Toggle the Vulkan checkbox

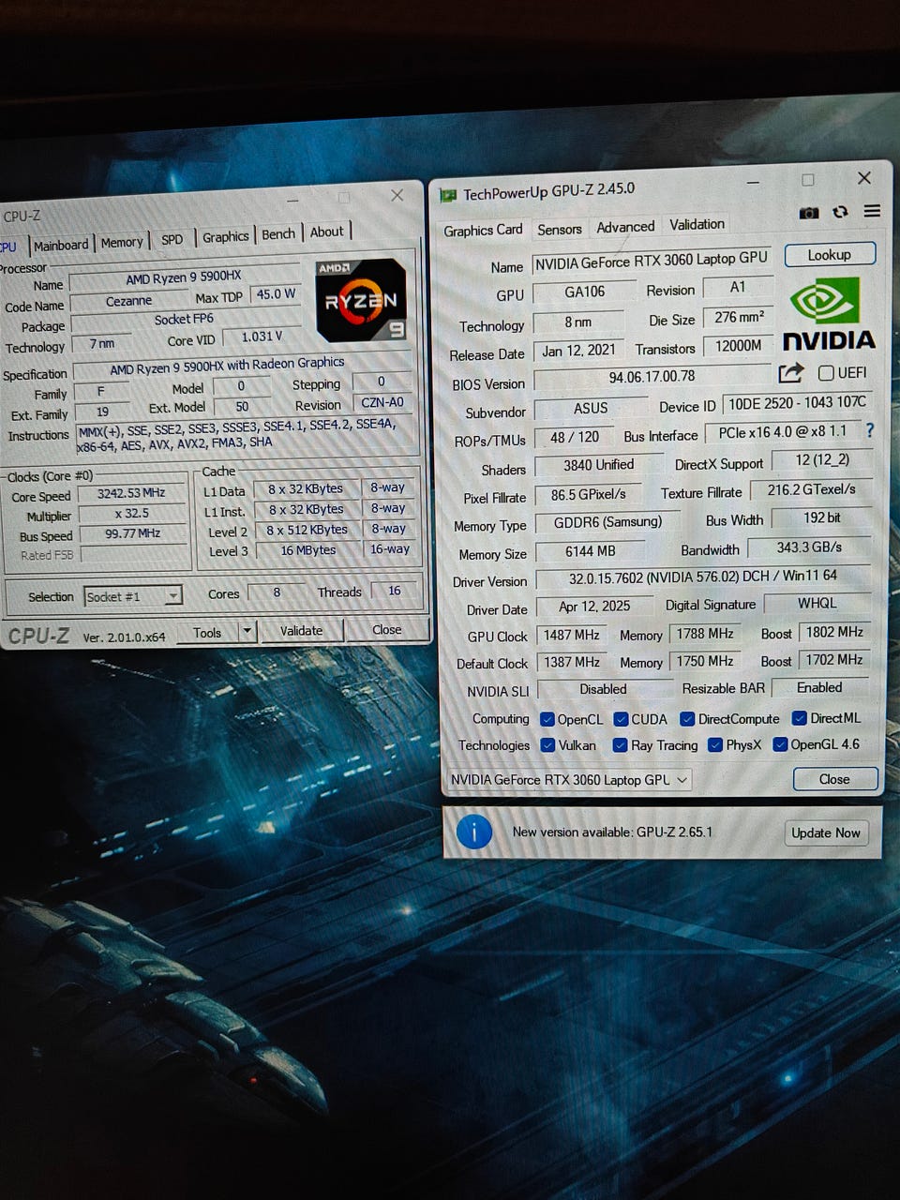(547, 745)
